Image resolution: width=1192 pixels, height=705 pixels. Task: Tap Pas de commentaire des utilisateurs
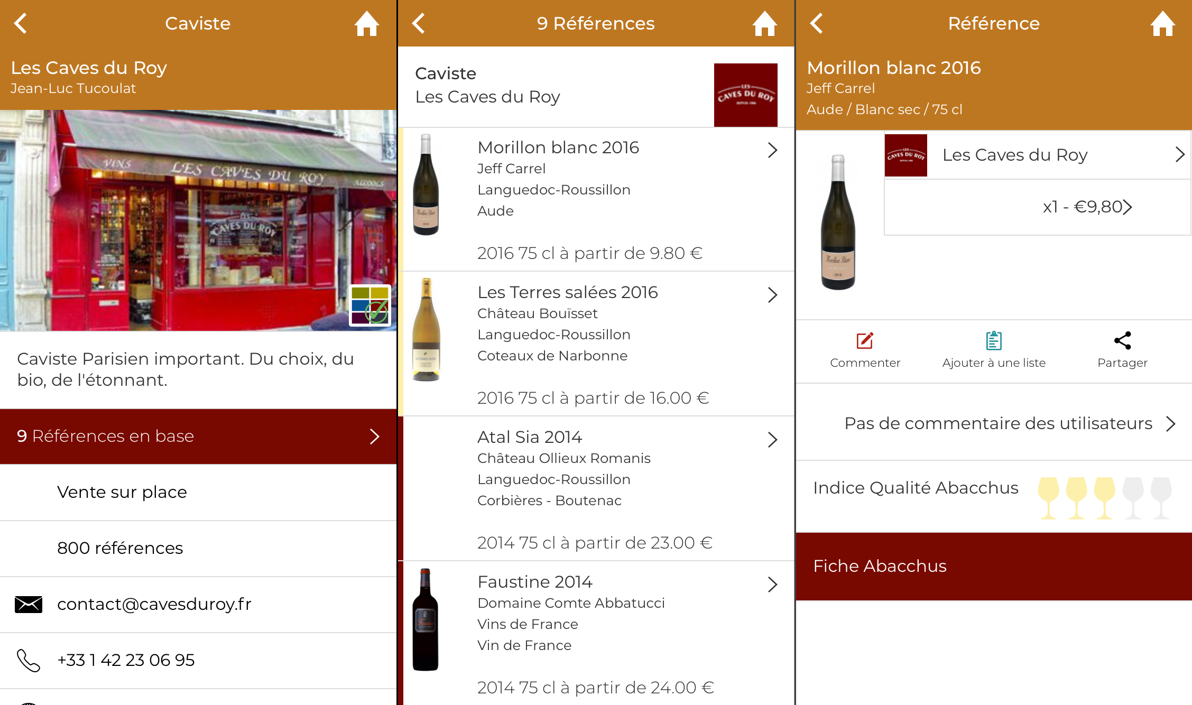click(998, 423)
